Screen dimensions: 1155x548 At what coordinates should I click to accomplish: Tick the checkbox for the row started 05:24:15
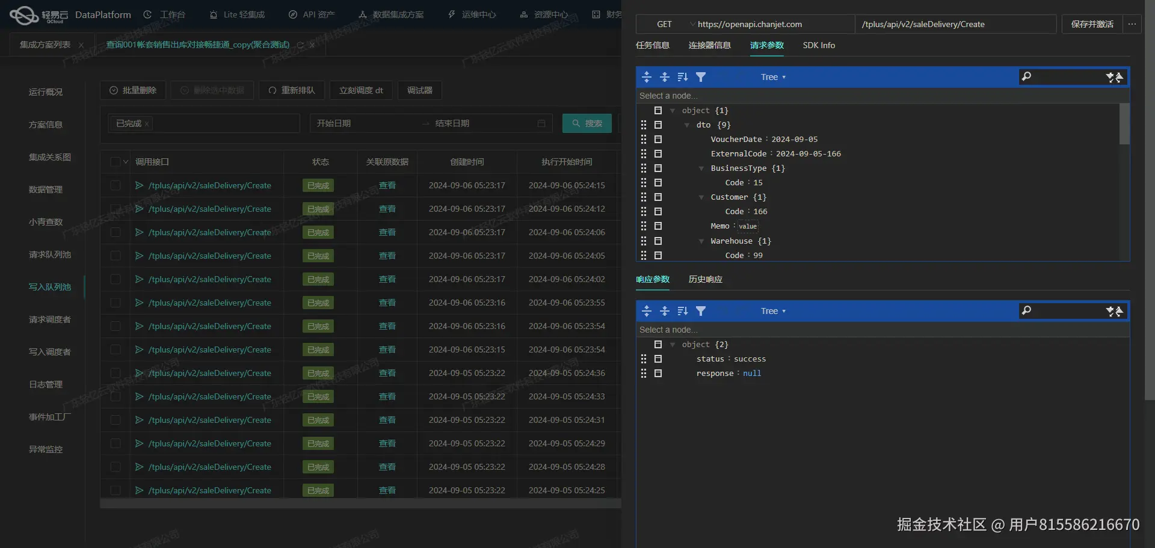115,185
